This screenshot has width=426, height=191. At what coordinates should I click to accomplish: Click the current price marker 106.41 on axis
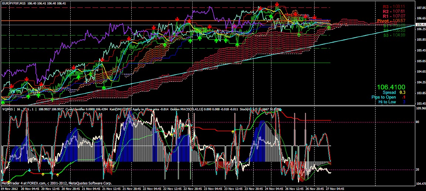tap(420, 25)
